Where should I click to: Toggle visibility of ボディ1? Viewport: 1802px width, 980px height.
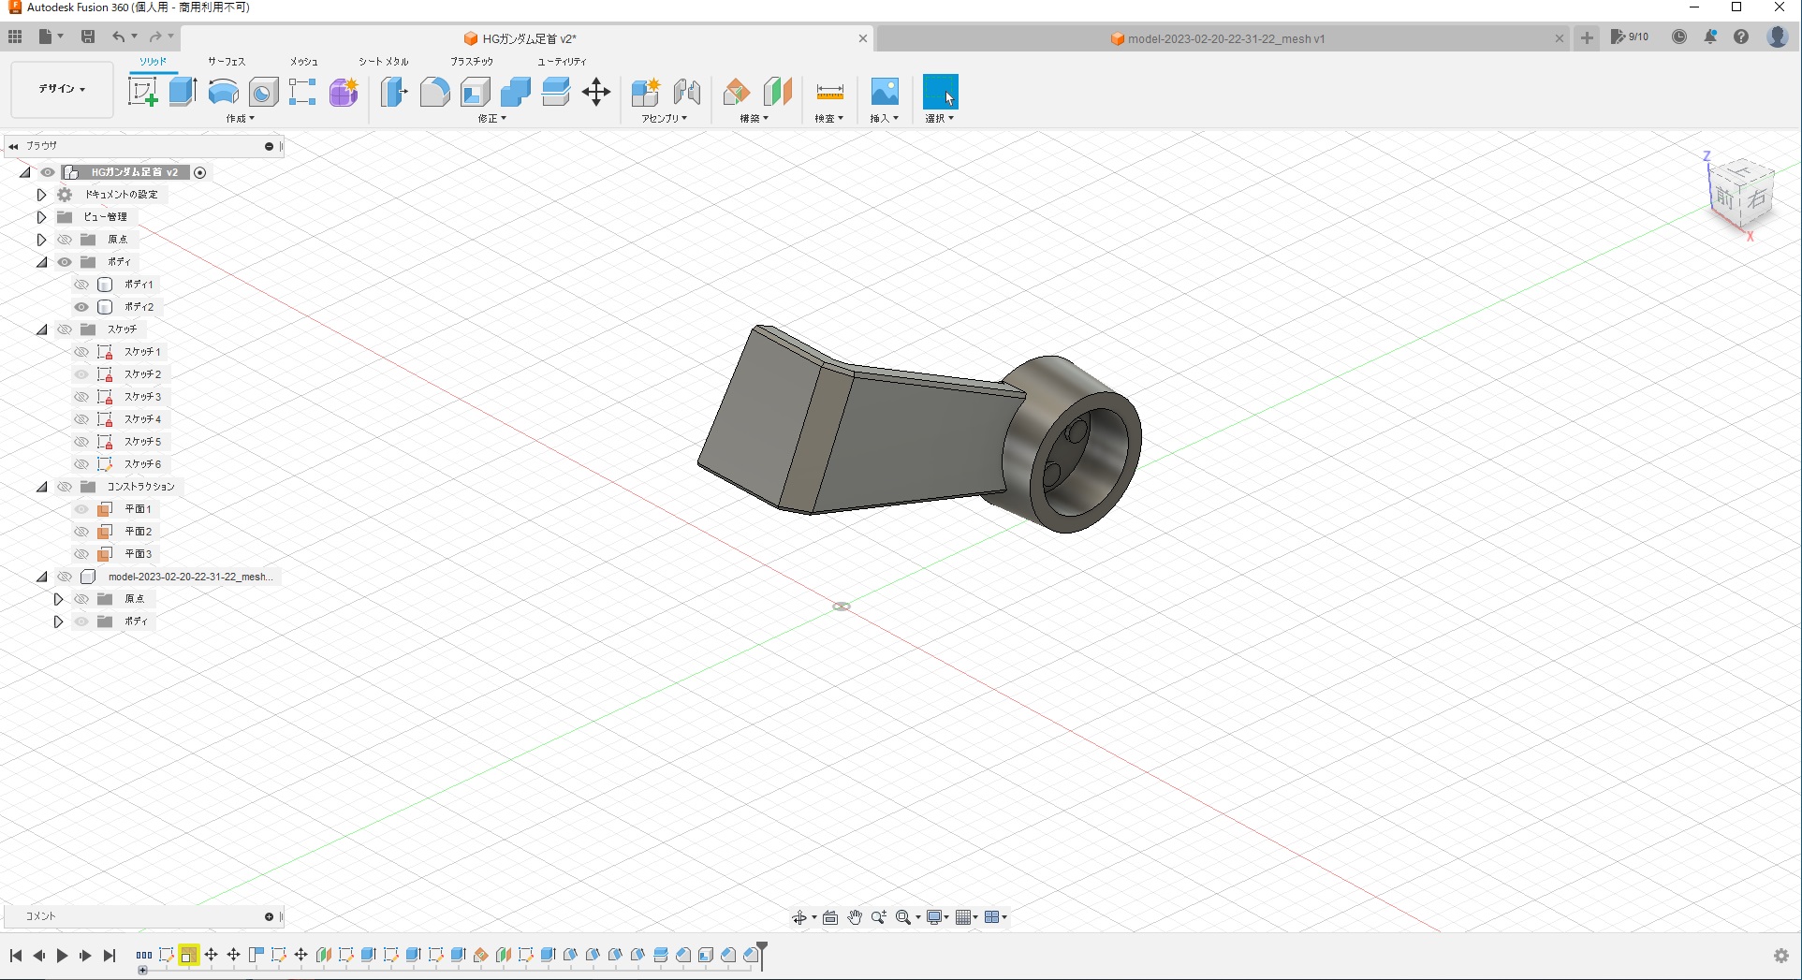81,285
